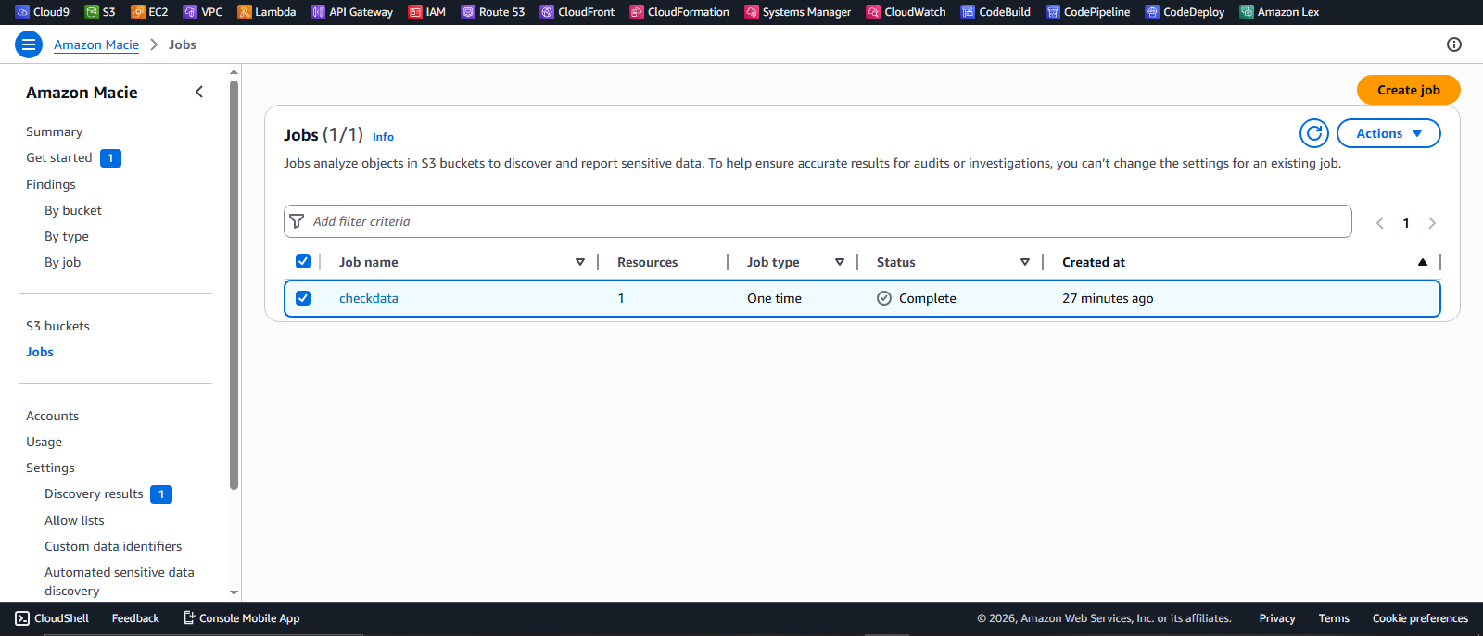Open the VPC shortcut icon
1483x636 pixels.
[190, 12]
